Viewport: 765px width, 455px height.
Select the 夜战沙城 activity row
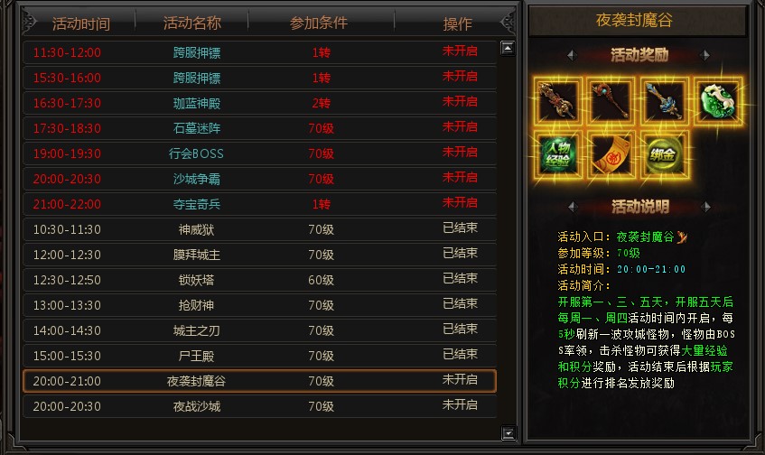259,406
